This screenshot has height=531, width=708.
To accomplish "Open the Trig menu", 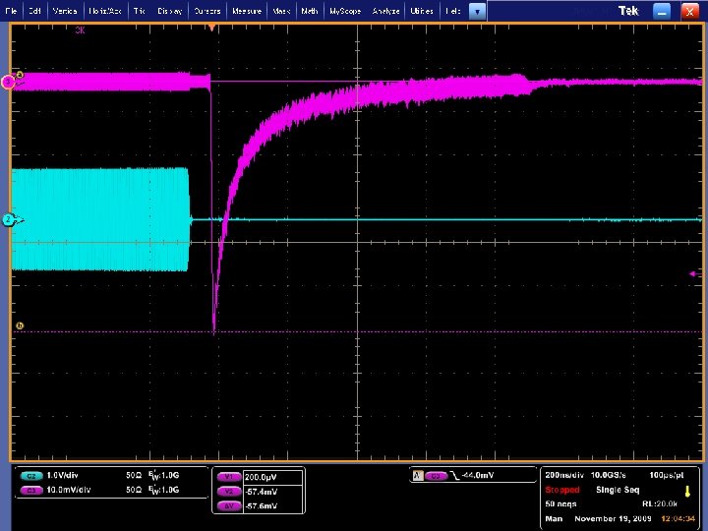I will tap(139, 11).
